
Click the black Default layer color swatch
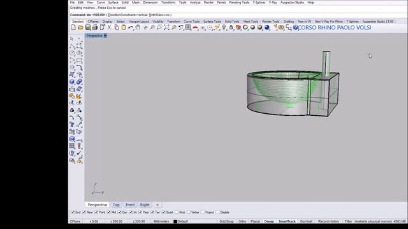coord(175,221)
